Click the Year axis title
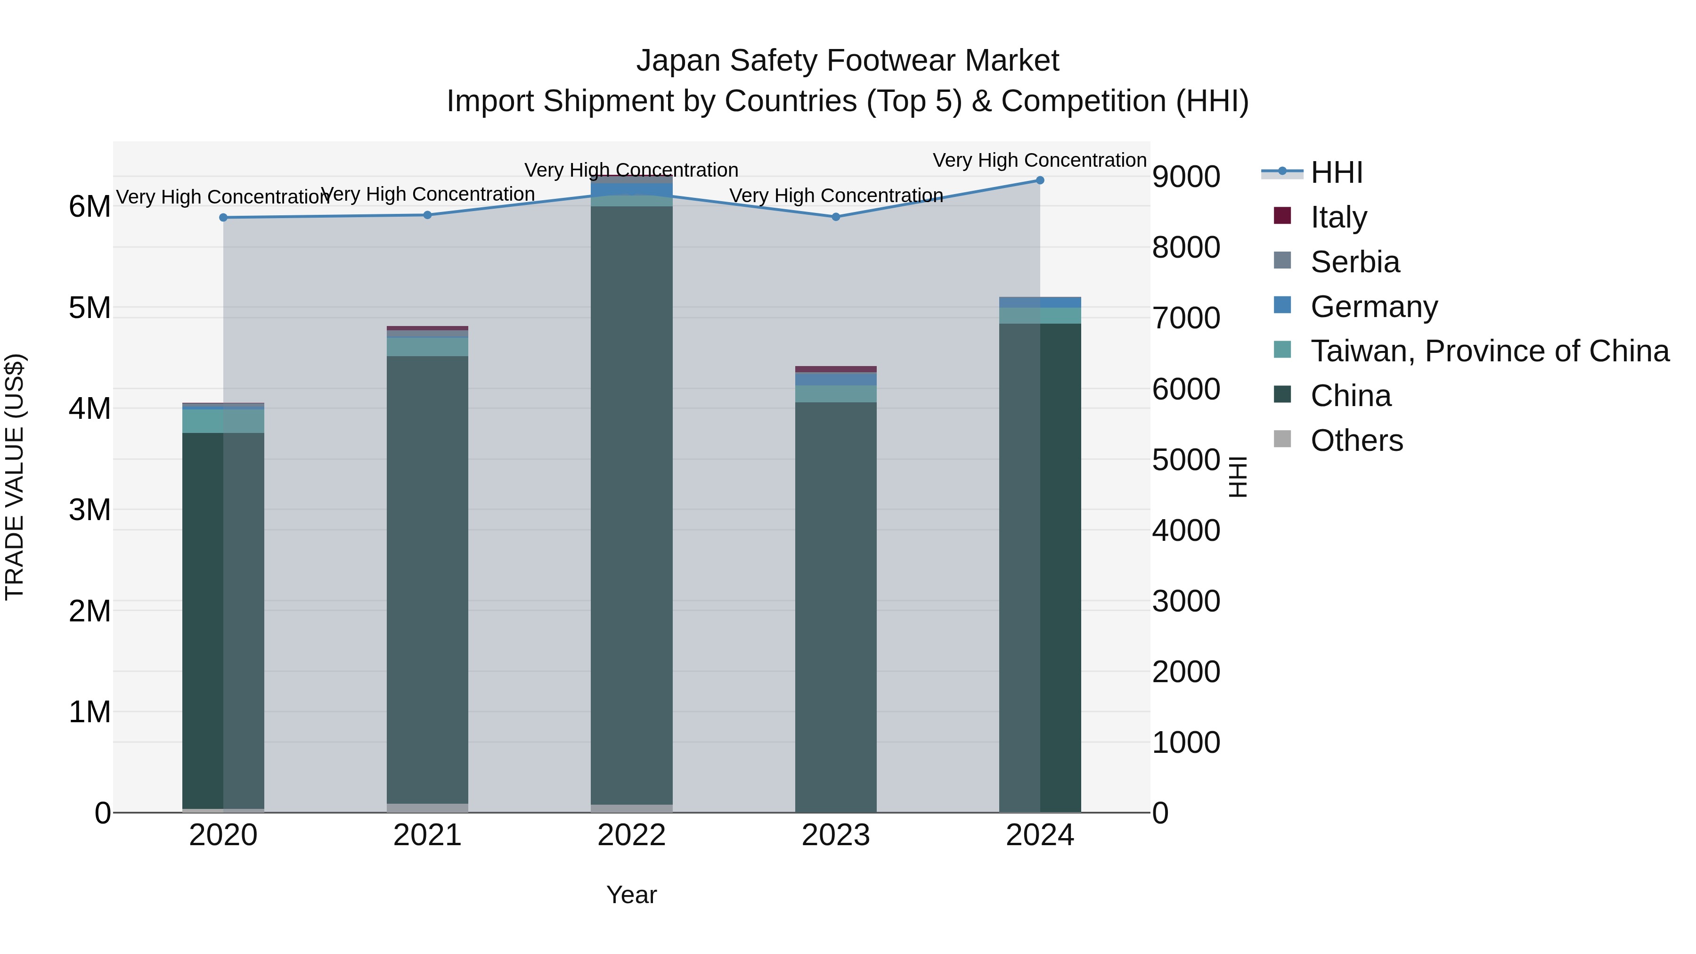 coord(631,895)
